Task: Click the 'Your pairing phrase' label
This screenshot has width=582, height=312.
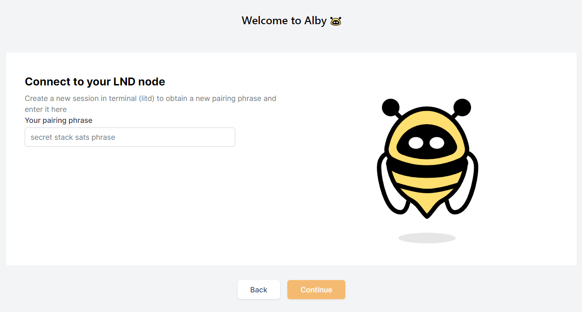Action: click(x=58, y=121)
